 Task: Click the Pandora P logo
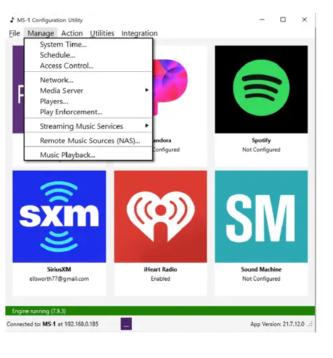click(170, 87)
